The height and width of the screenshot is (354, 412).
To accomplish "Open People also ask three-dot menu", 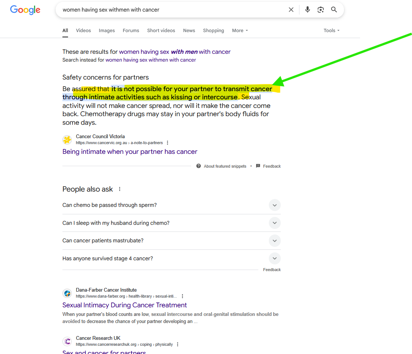I will (120, 189).
